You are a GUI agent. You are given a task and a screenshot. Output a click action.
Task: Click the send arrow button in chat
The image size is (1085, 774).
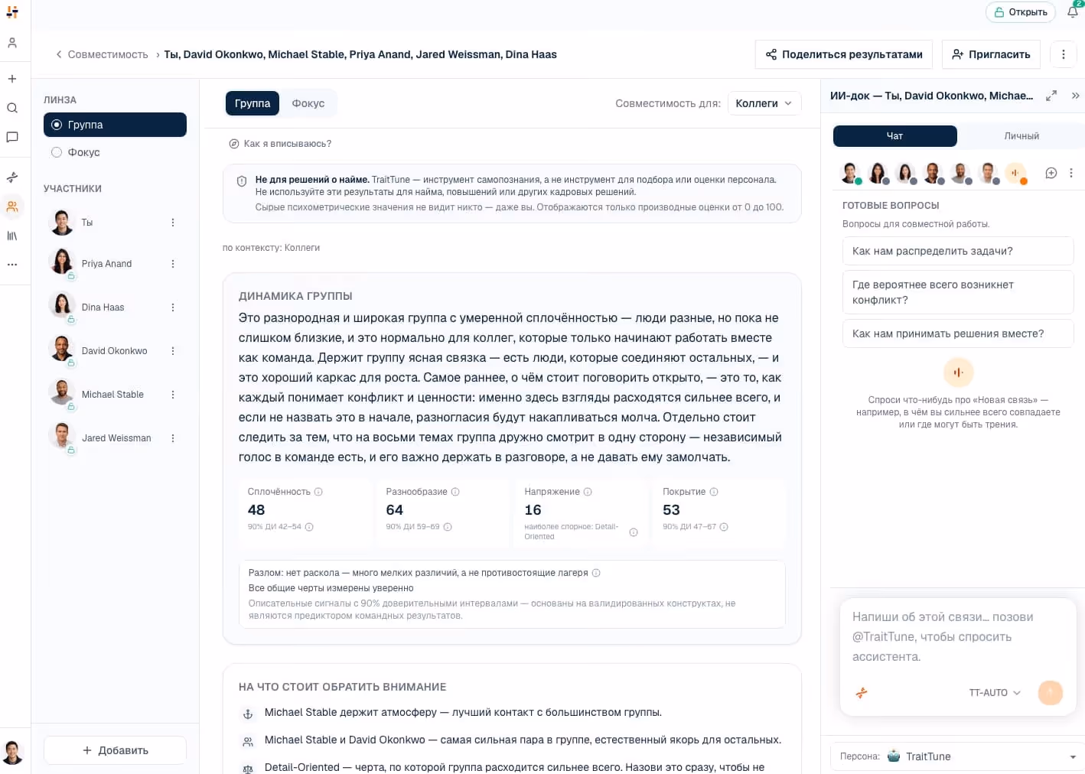(x=1051, y=693)
